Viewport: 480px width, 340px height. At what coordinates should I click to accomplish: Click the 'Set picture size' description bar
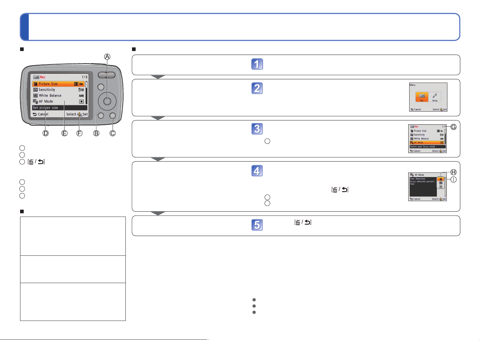pos(59,108)
